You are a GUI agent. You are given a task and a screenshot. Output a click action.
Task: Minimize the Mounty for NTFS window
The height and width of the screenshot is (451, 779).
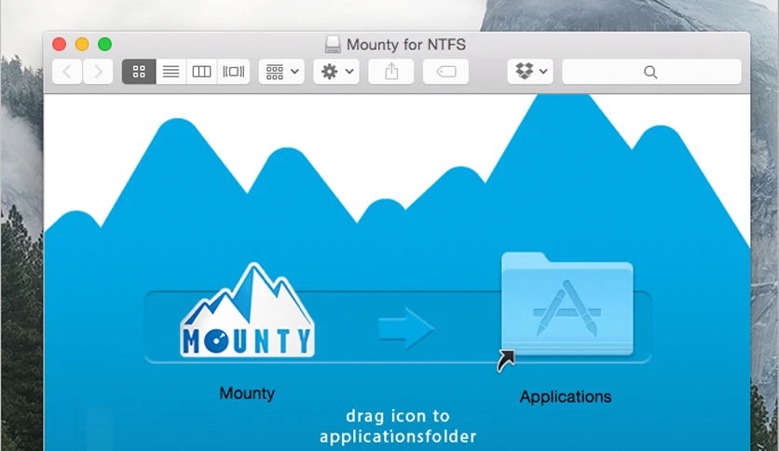[x=82, y=44]
